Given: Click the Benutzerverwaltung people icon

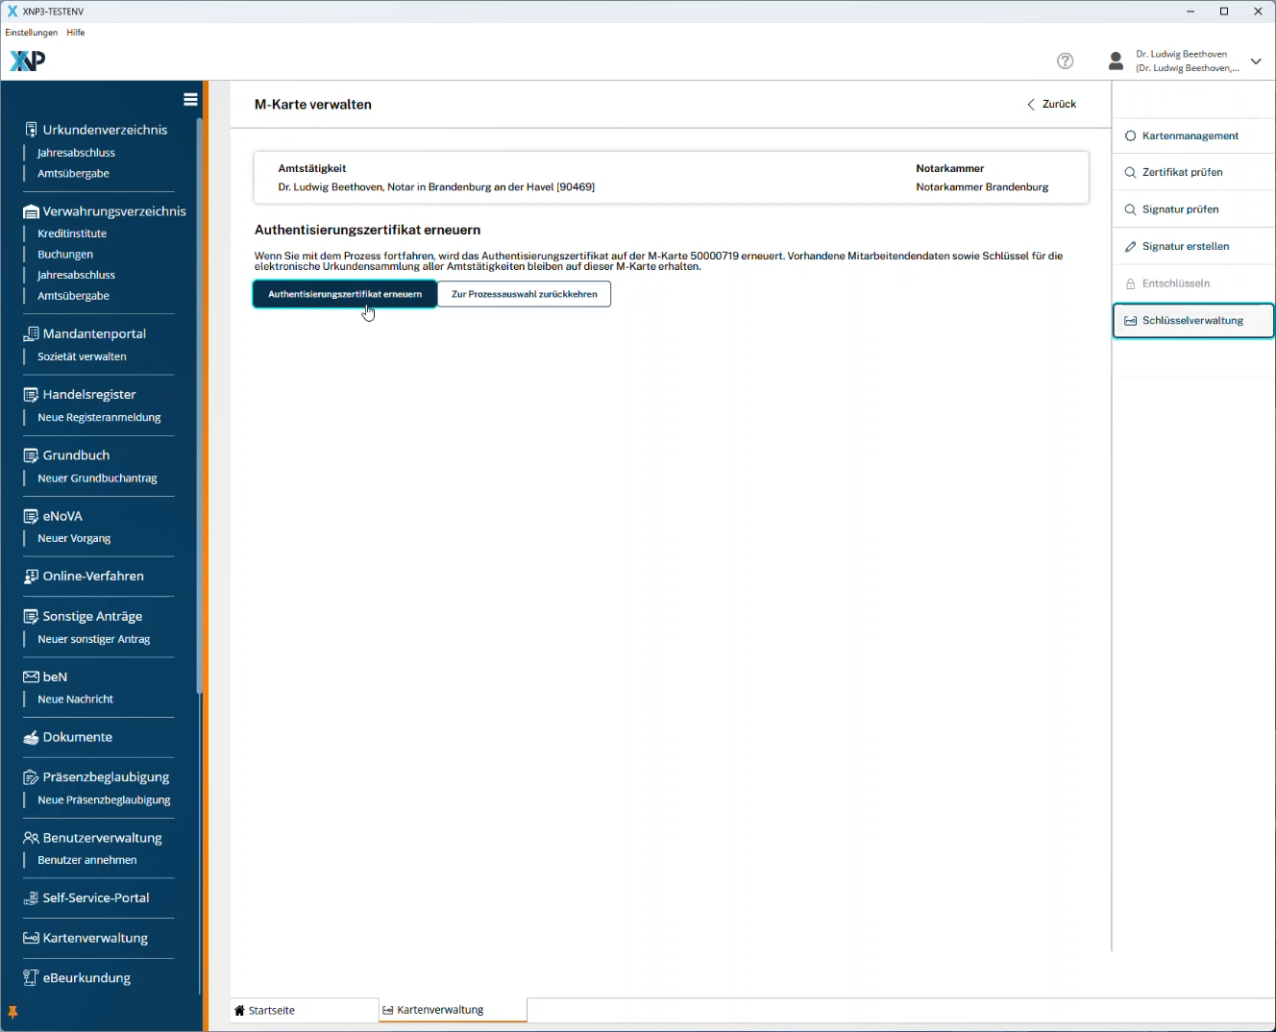Looking at the screenshot, I should (x=31, y=838).
